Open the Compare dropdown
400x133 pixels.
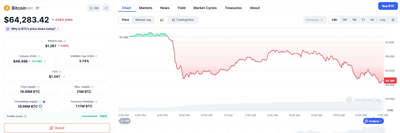pyautogui.click(x=314, y=20)
